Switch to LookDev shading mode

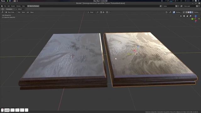[190, 12]
